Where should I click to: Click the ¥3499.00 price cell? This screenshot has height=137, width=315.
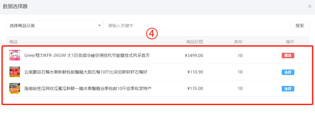(x=194, y=56)
